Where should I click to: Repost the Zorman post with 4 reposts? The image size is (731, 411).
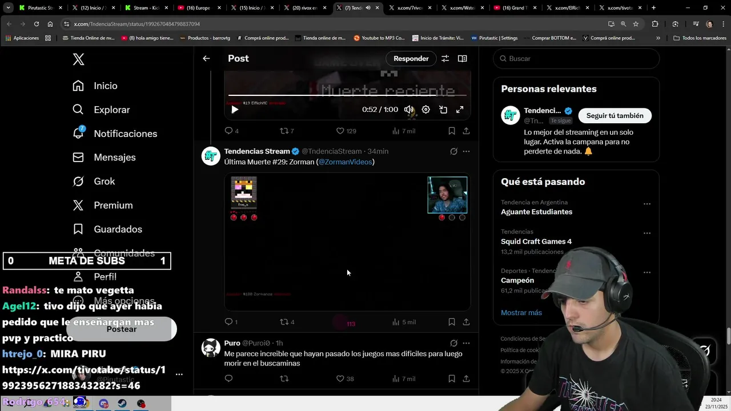pyautogui.click(x=287, y=322)
